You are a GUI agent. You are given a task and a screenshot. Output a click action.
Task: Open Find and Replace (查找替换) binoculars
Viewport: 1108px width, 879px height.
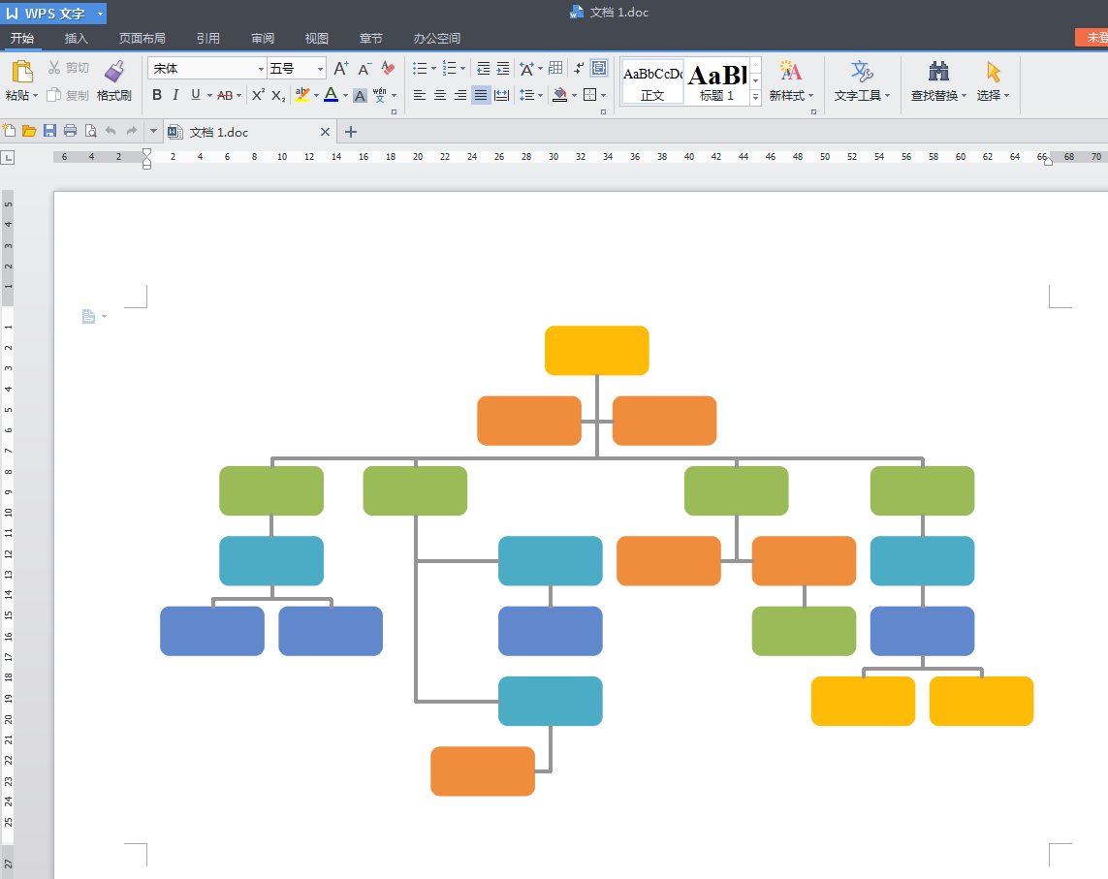click(938, 72)
